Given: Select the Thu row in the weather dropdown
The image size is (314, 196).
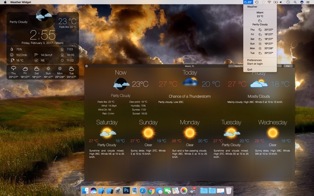Looking at the screenshot, I should click(260, 30).
